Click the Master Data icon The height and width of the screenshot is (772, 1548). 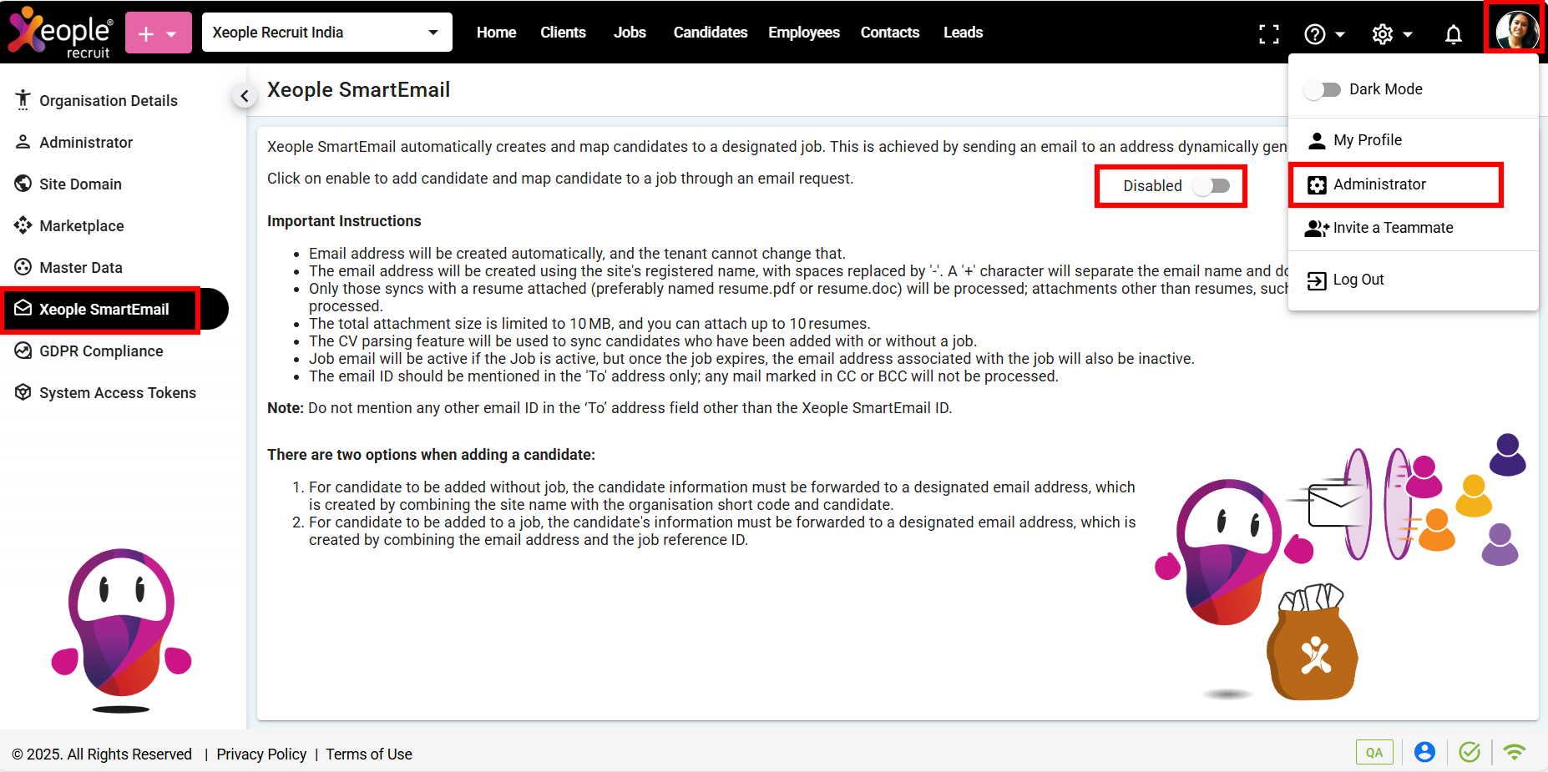23,267
